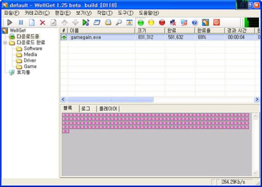The width and height of the screenshot is (262, 187).
Task: Switch to the 블록 tab
Action: pyautogui.click(x=67, y=108)
